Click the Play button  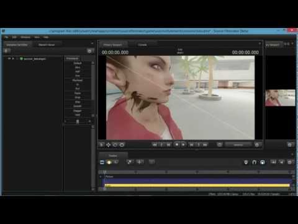tap(184, 145)
